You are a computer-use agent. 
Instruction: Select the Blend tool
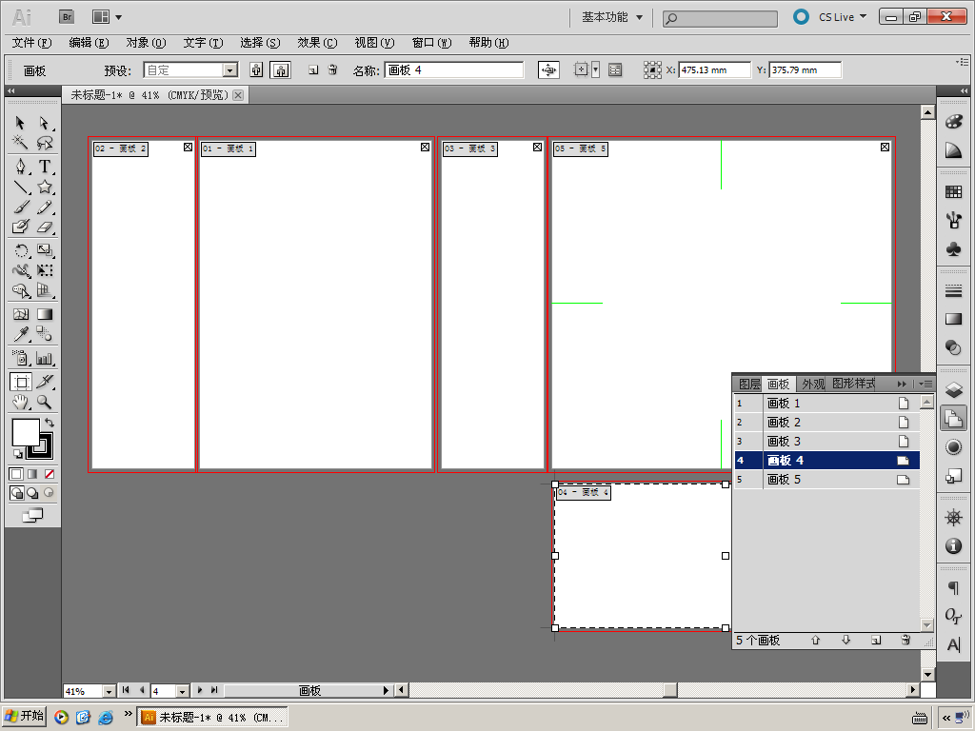point(44,334)
